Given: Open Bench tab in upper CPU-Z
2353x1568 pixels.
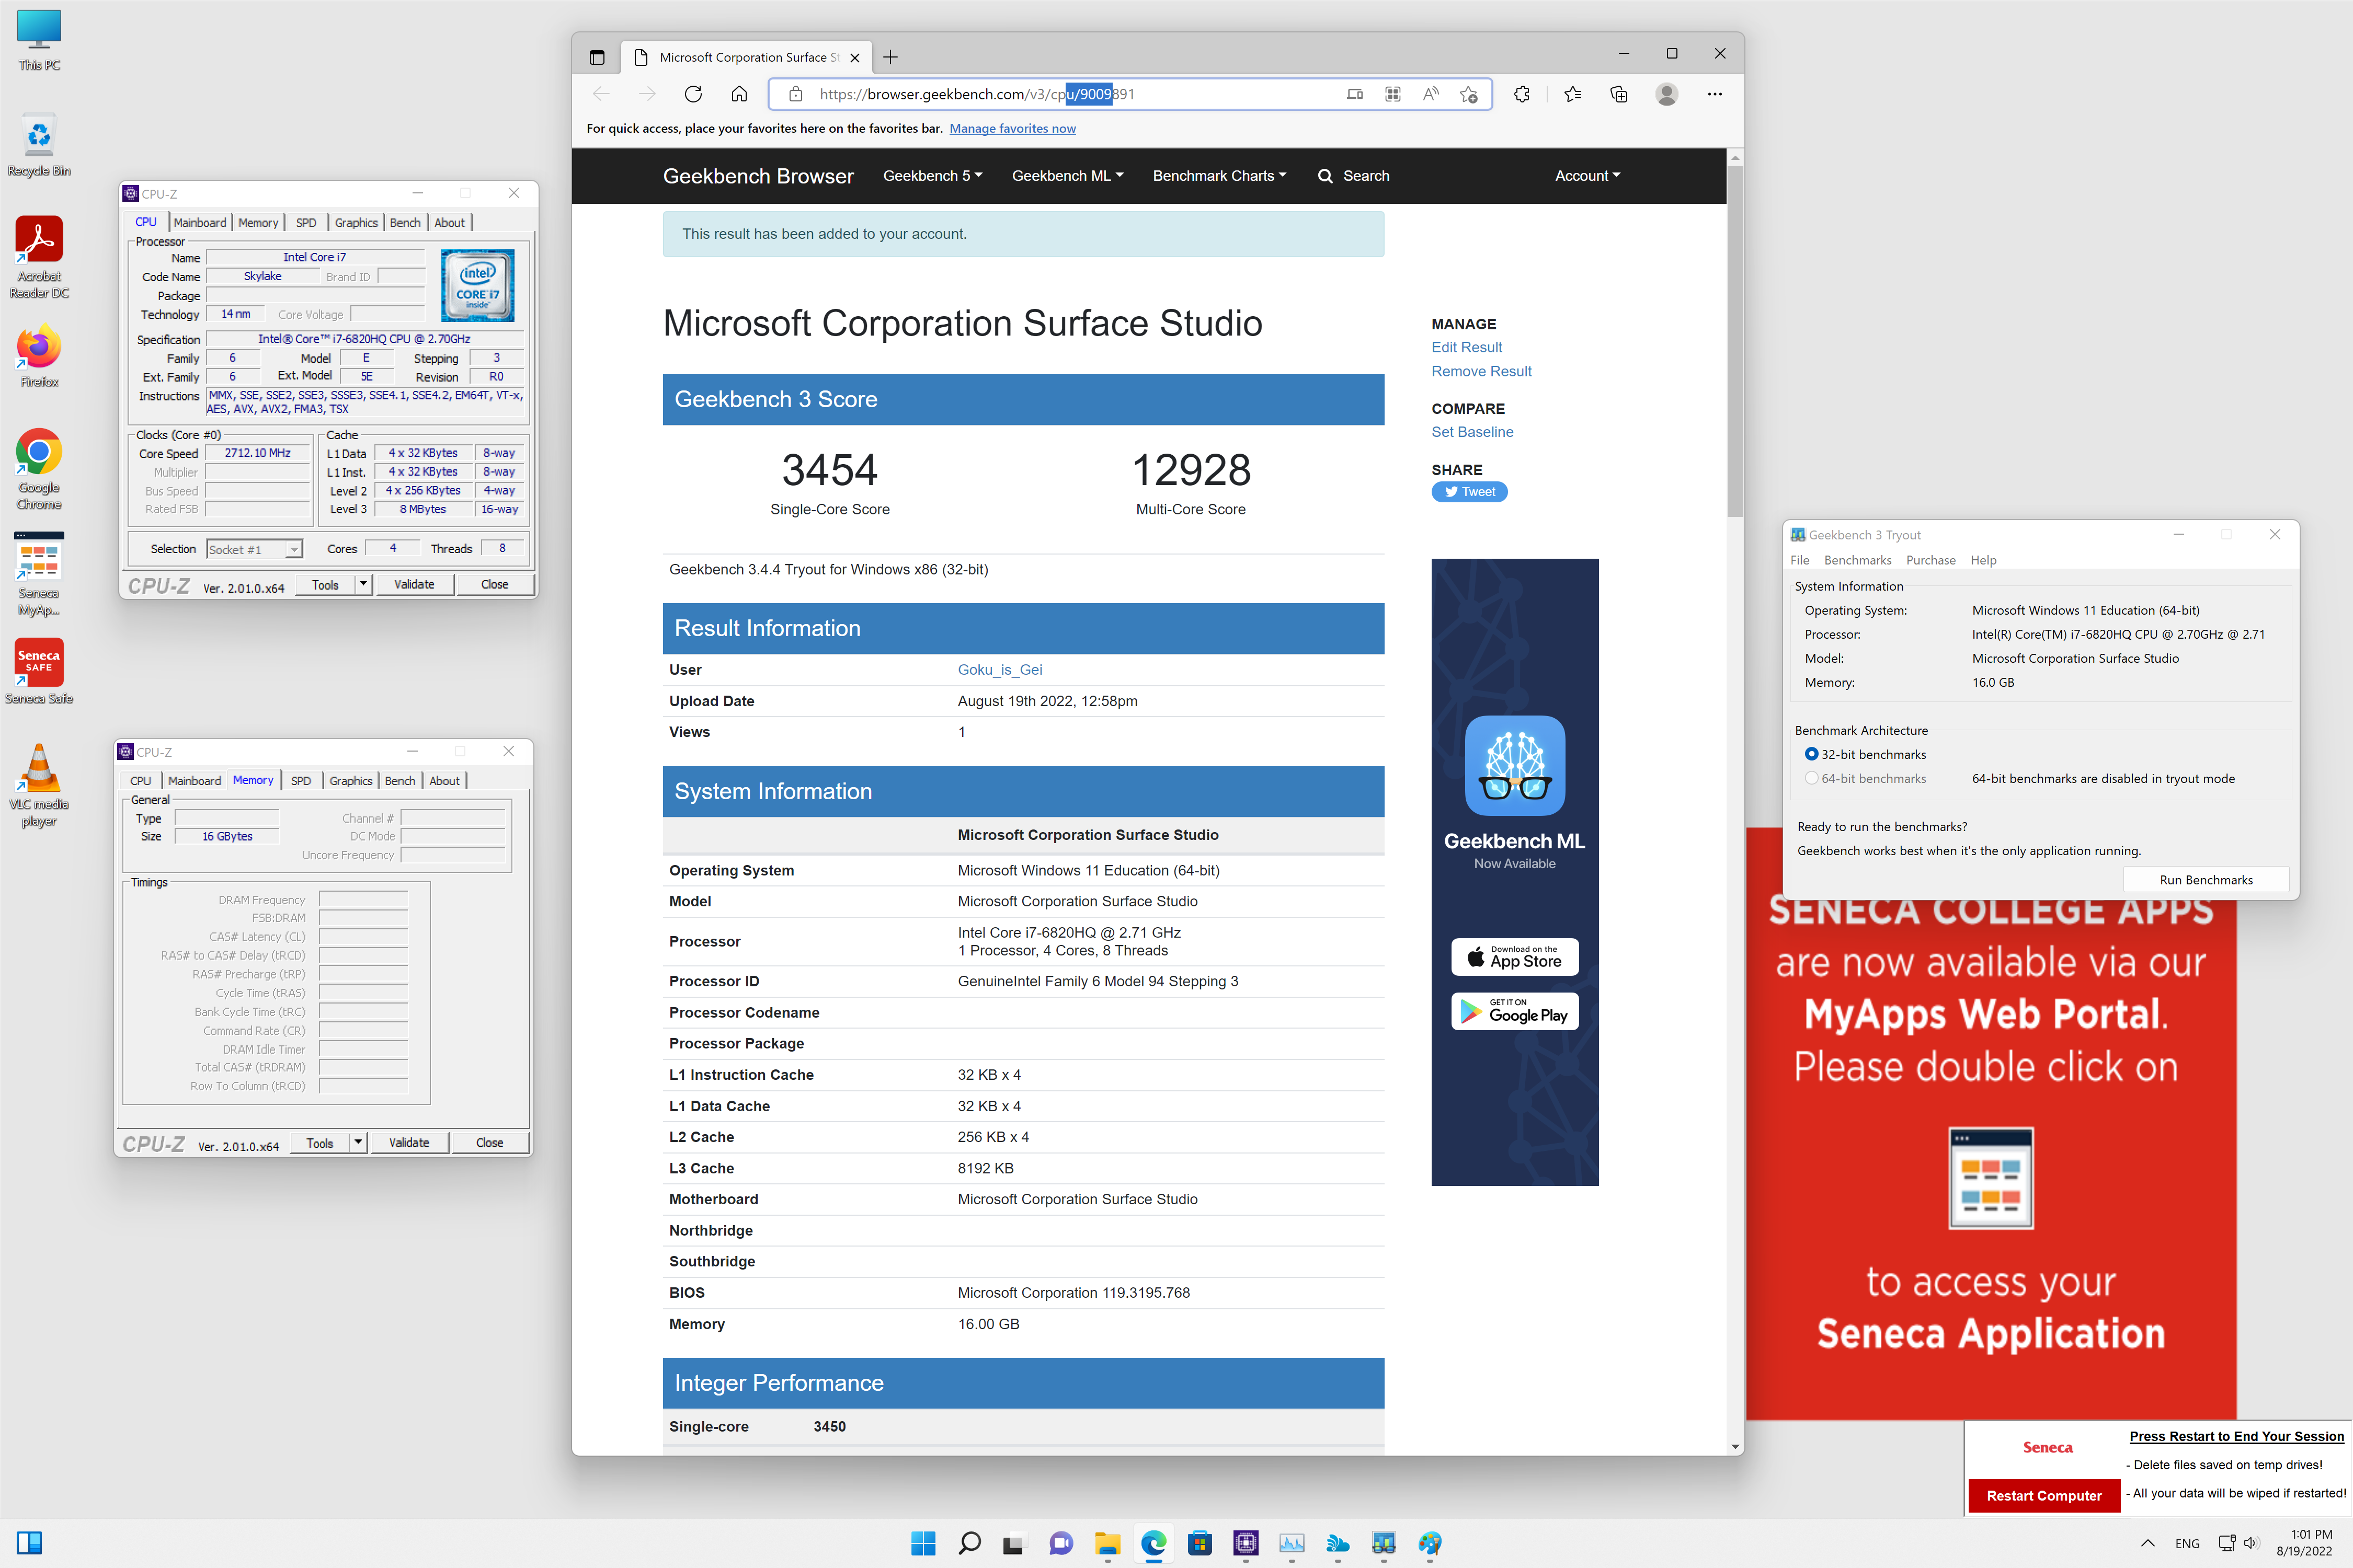Looking at the screenshot, I should (405, 222).
